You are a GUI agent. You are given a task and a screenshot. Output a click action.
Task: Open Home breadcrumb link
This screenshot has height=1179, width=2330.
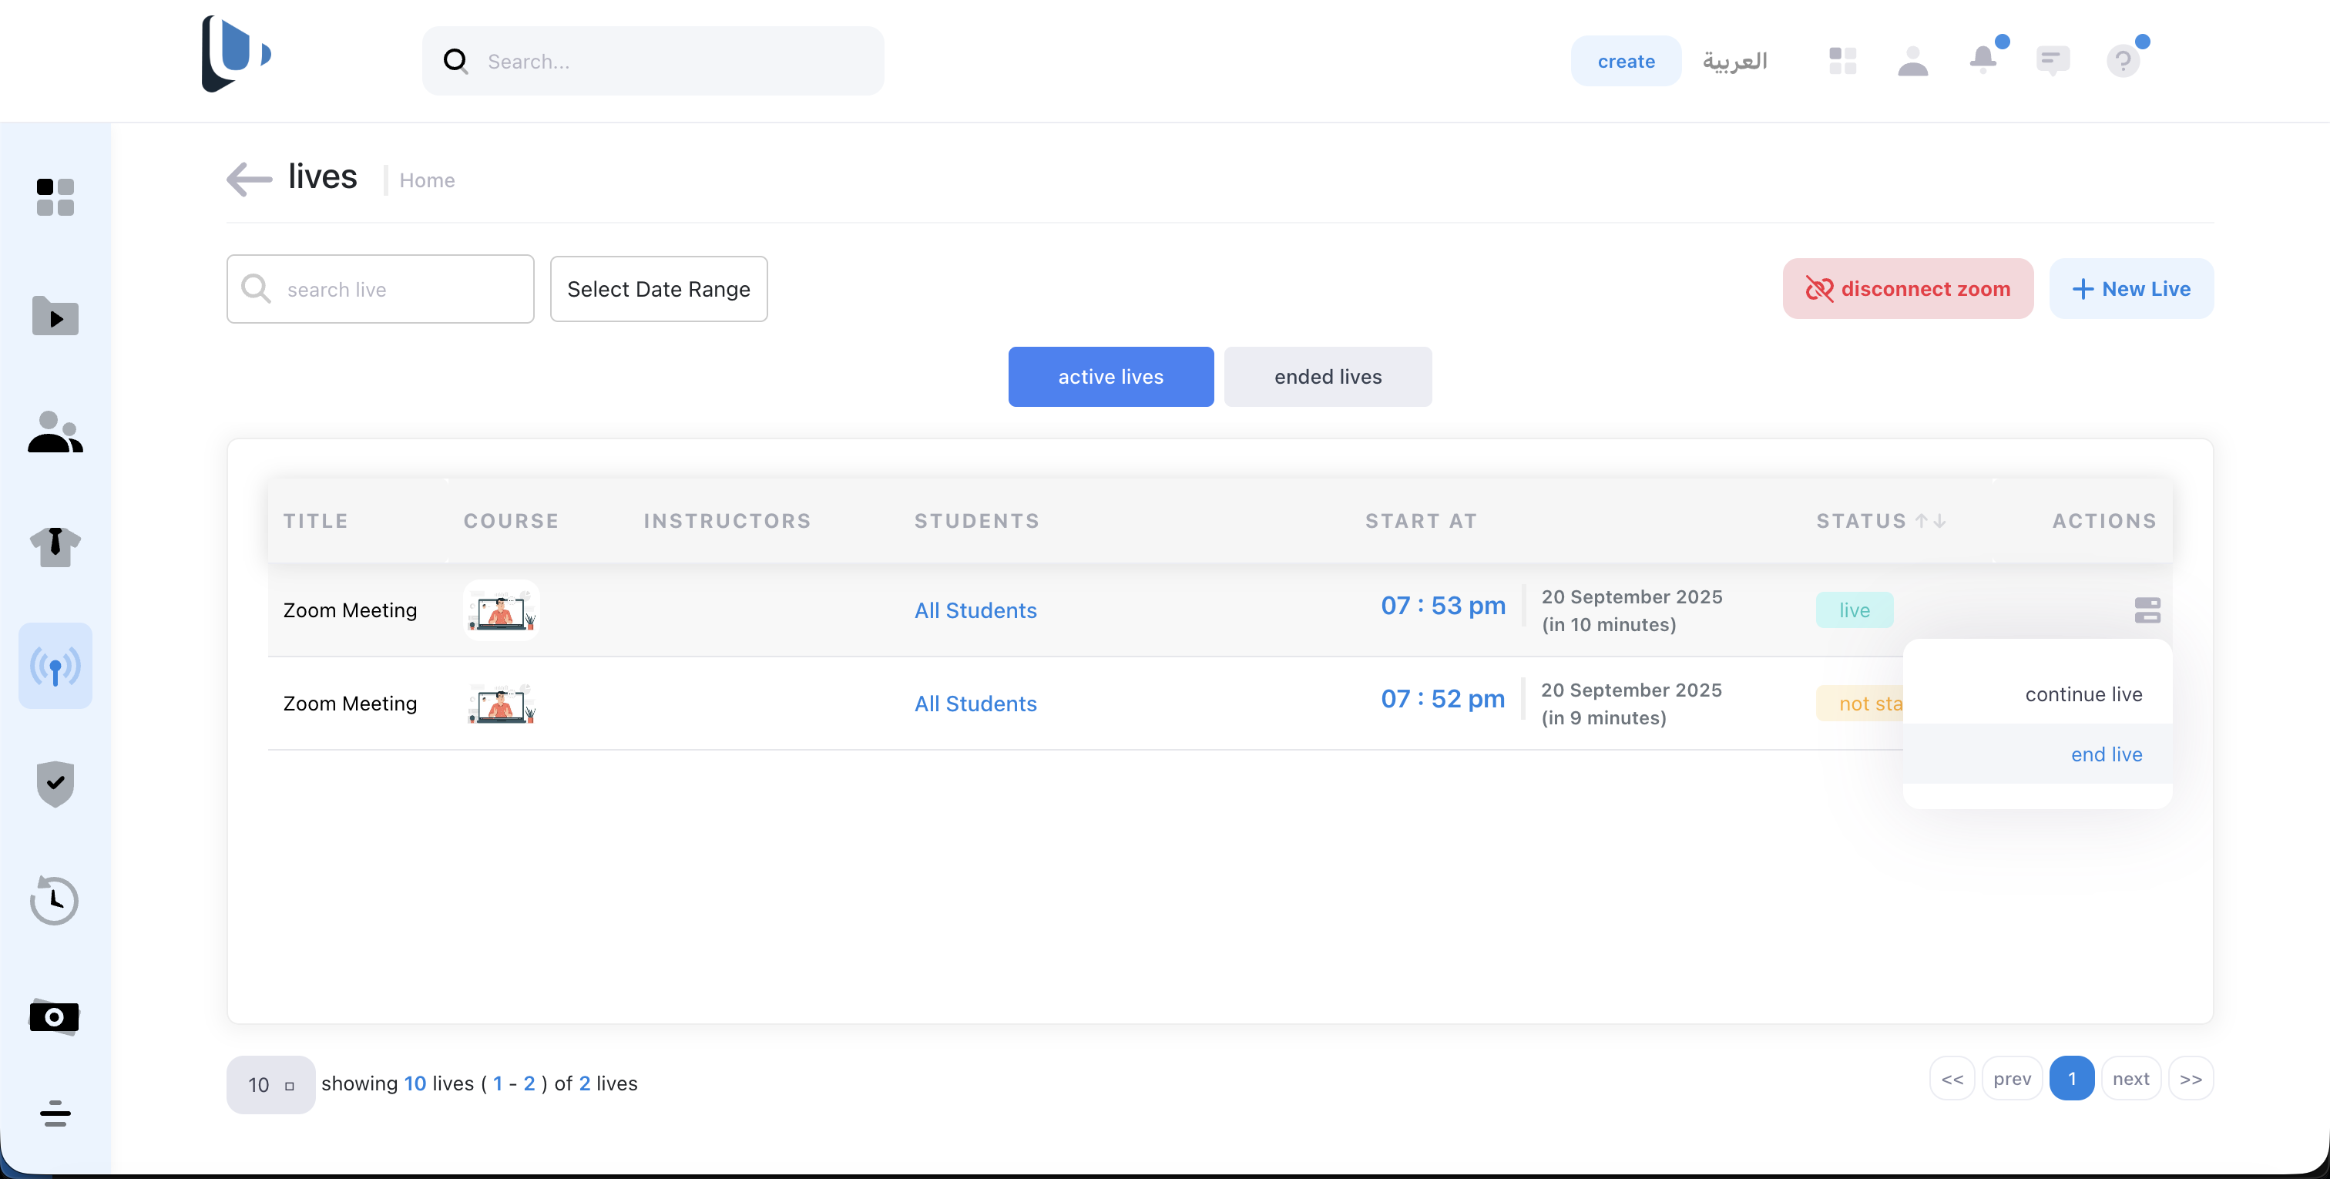point(427,180)
